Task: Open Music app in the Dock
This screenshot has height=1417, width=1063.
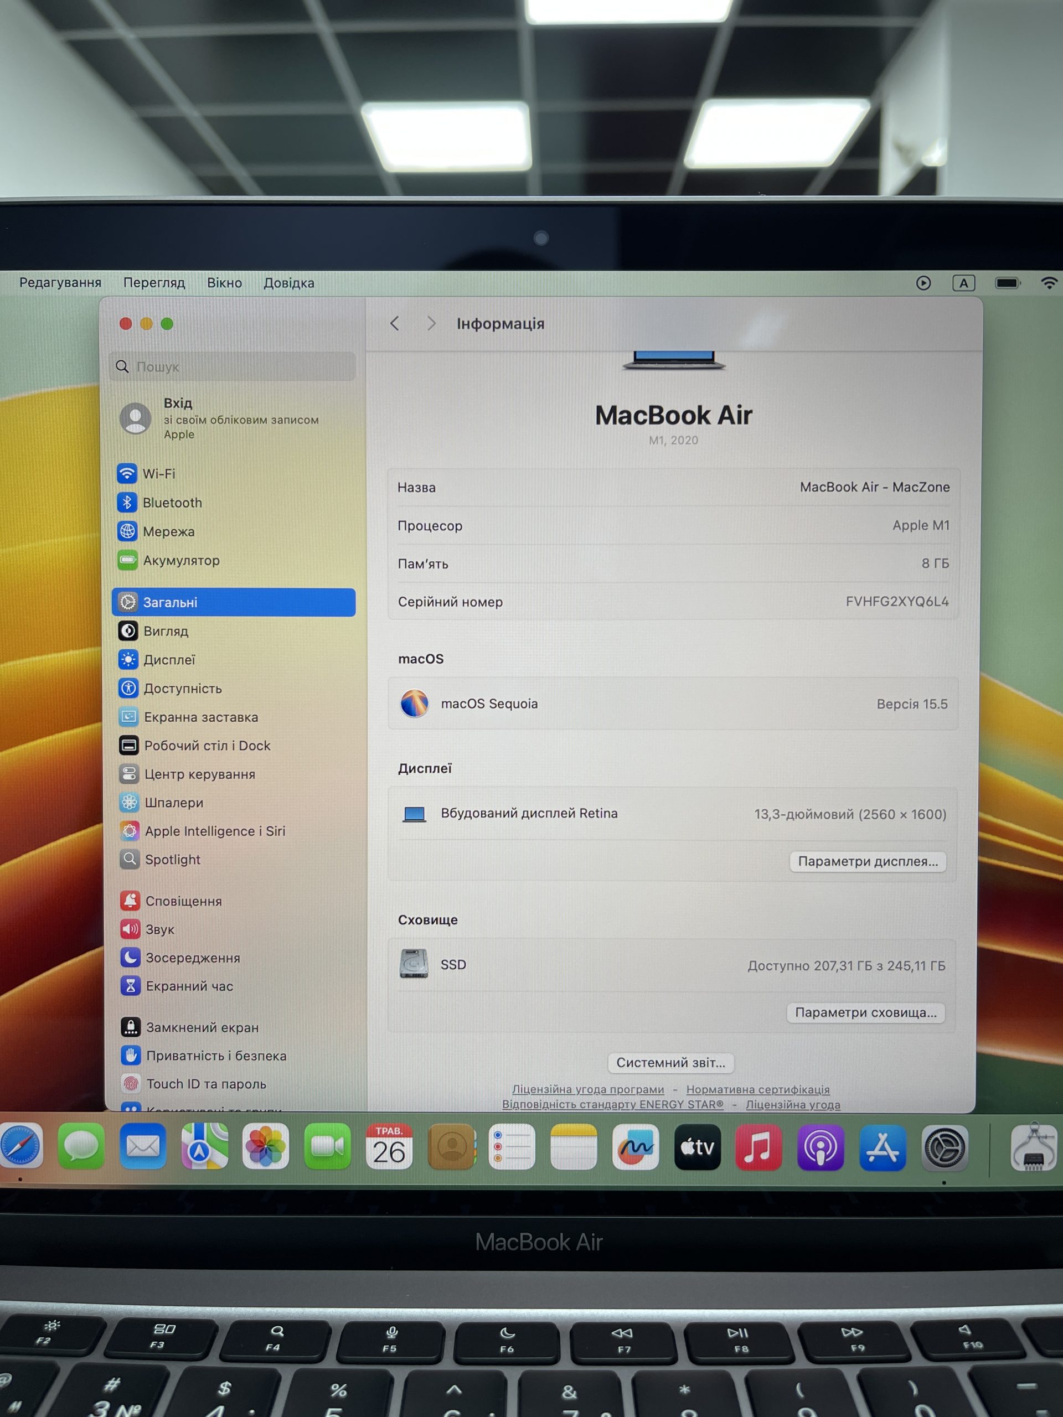Action: coord(758,1147)
